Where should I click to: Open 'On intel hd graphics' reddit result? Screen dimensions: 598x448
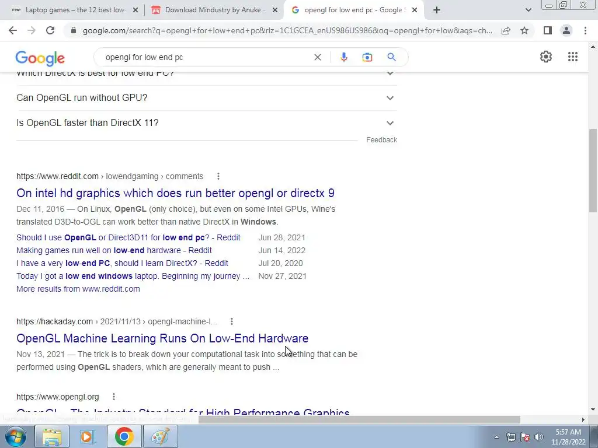(175, 193)
